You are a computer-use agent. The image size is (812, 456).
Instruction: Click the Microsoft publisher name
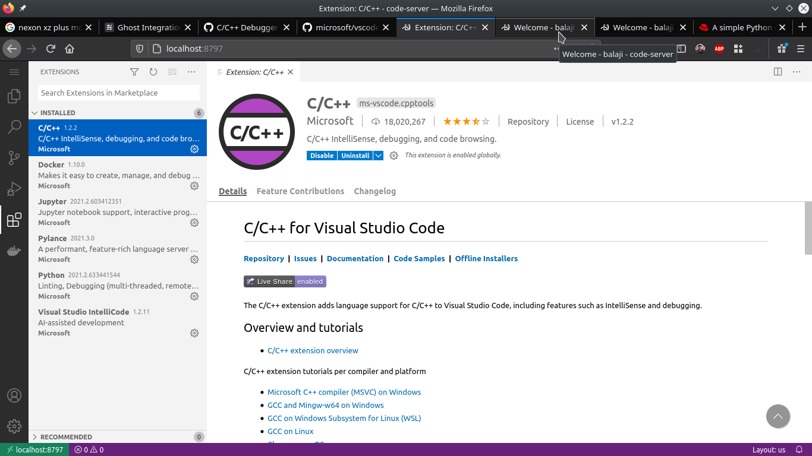pyautogui.click(x=330, y=121)
